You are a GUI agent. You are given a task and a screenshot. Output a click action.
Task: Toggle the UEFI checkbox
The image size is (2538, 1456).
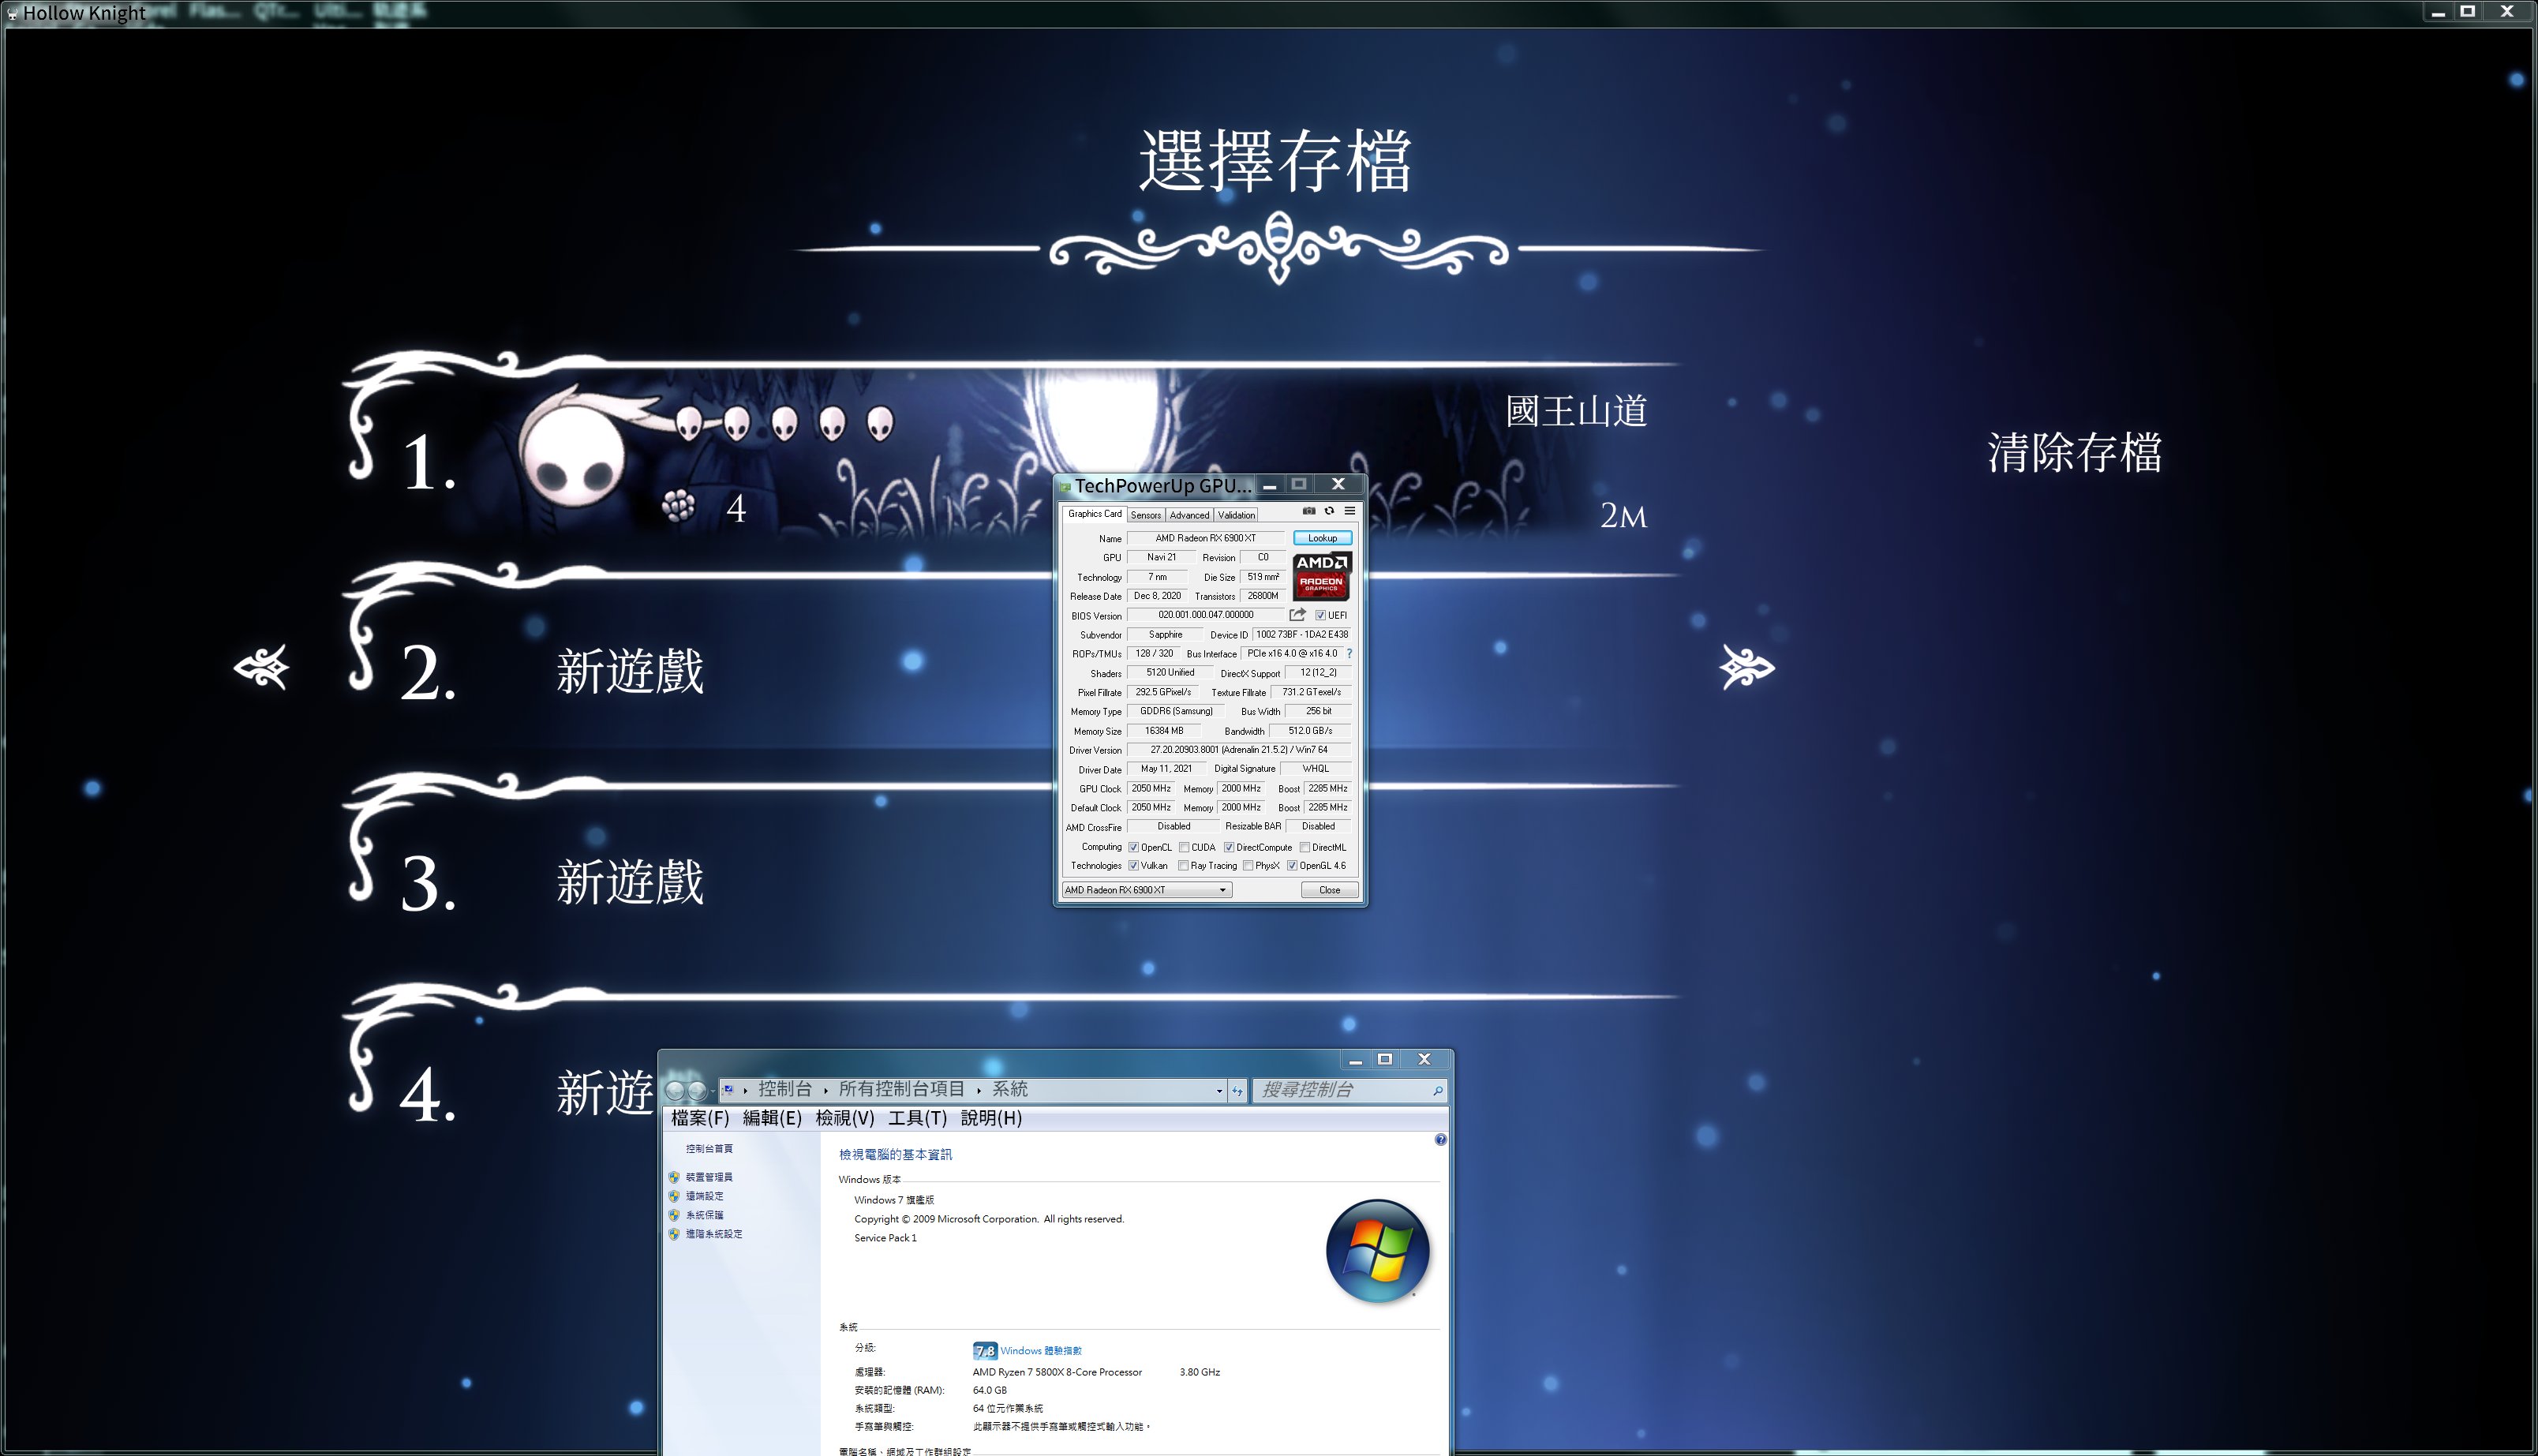(1320, 616)
